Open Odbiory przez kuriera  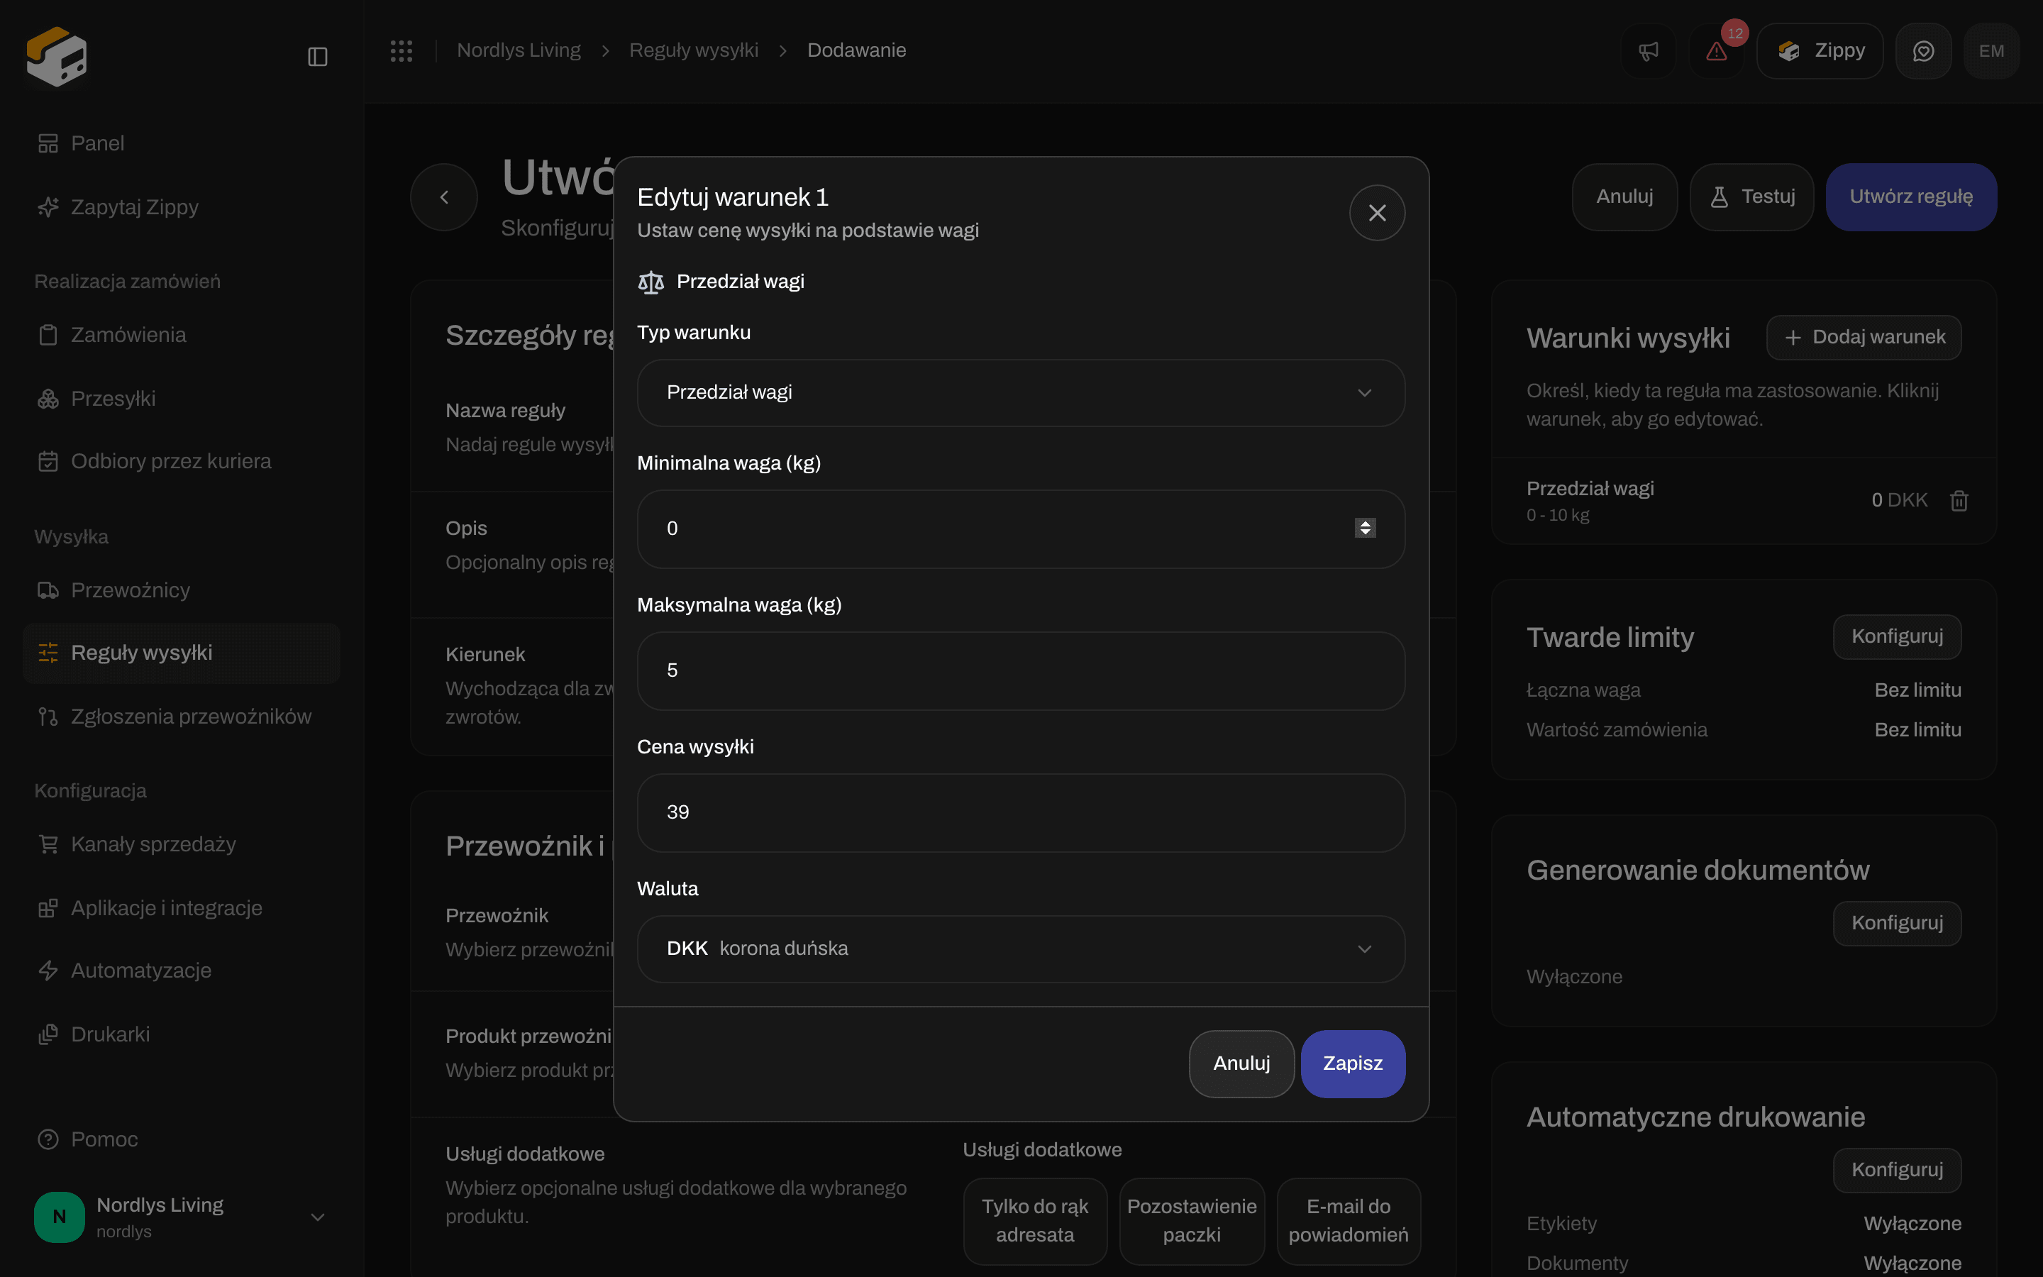(182, 461)
